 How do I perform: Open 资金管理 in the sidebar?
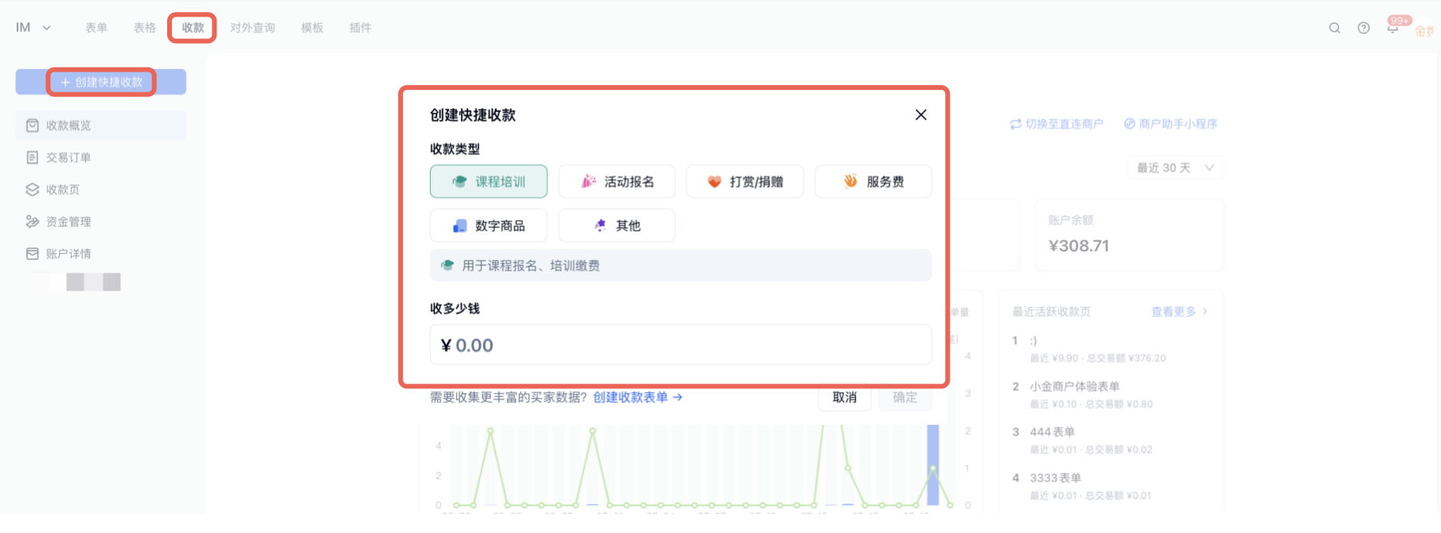101,221
